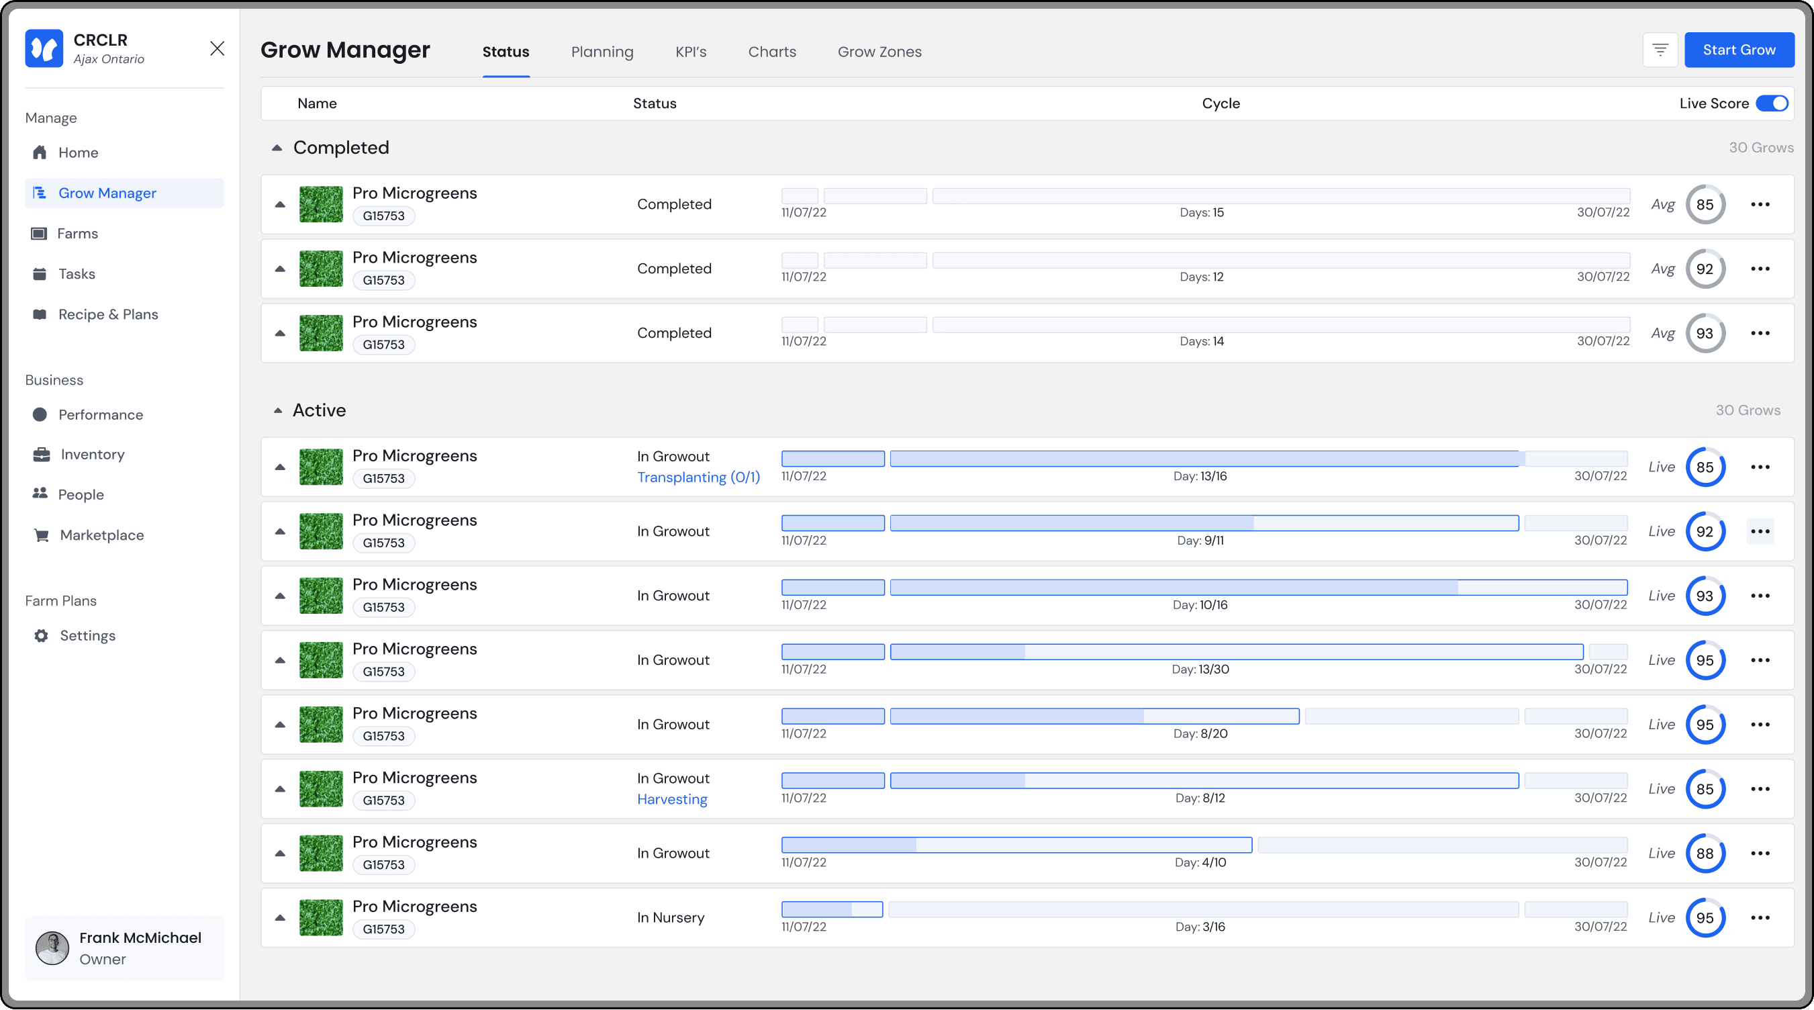
Task: Click the Home icon in sidebar
Action: tap(40, 152)
